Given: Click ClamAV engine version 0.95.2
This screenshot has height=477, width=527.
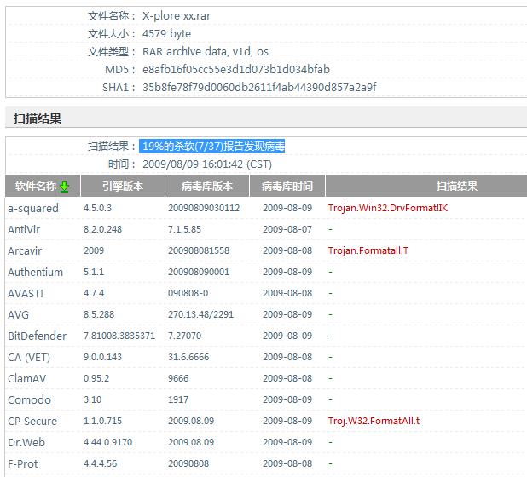Looking at the screenshot, I should pyautogui.click(x=96, y=378).
